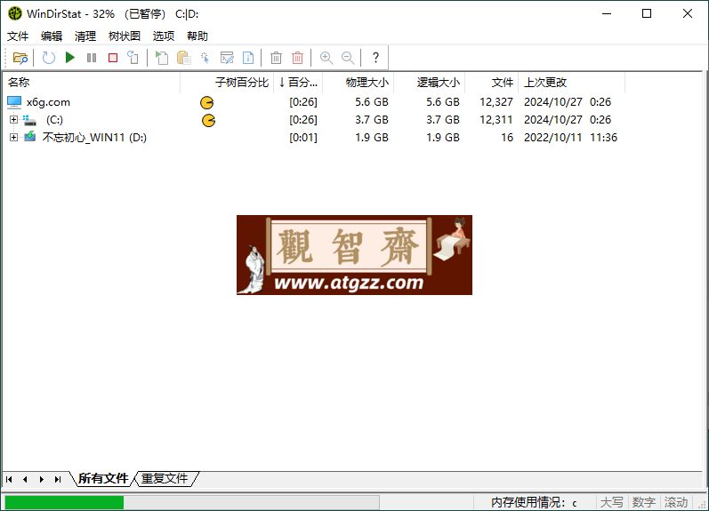
Task: Click the 2022/10/11 11:36 date cell
Action: coord(570,138)
